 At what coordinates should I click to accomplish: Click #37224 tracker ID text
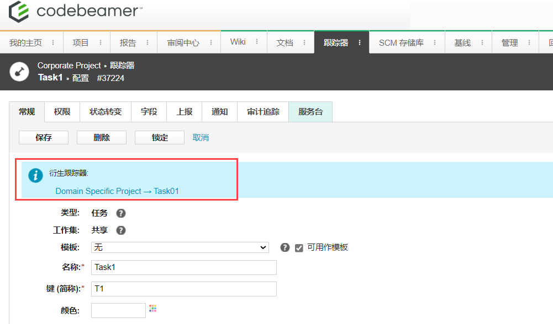(x=110, y=78)
